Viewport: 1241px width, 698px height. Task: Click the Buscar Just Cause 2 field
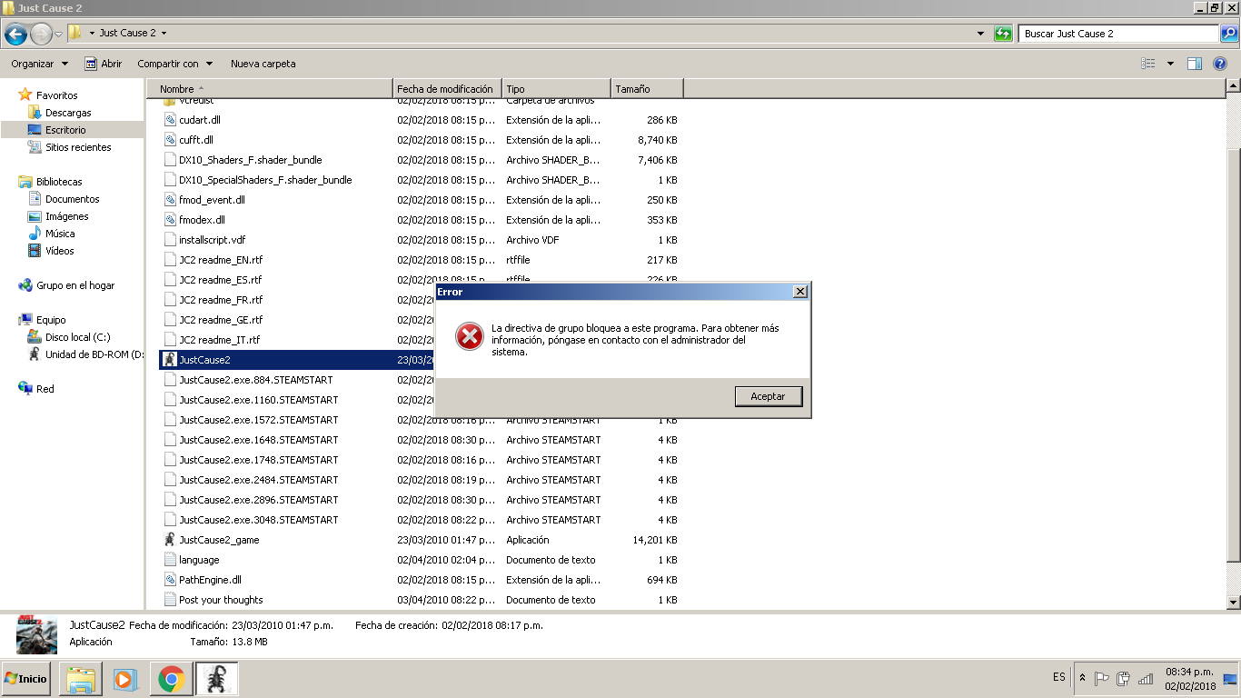[1118, 34]
